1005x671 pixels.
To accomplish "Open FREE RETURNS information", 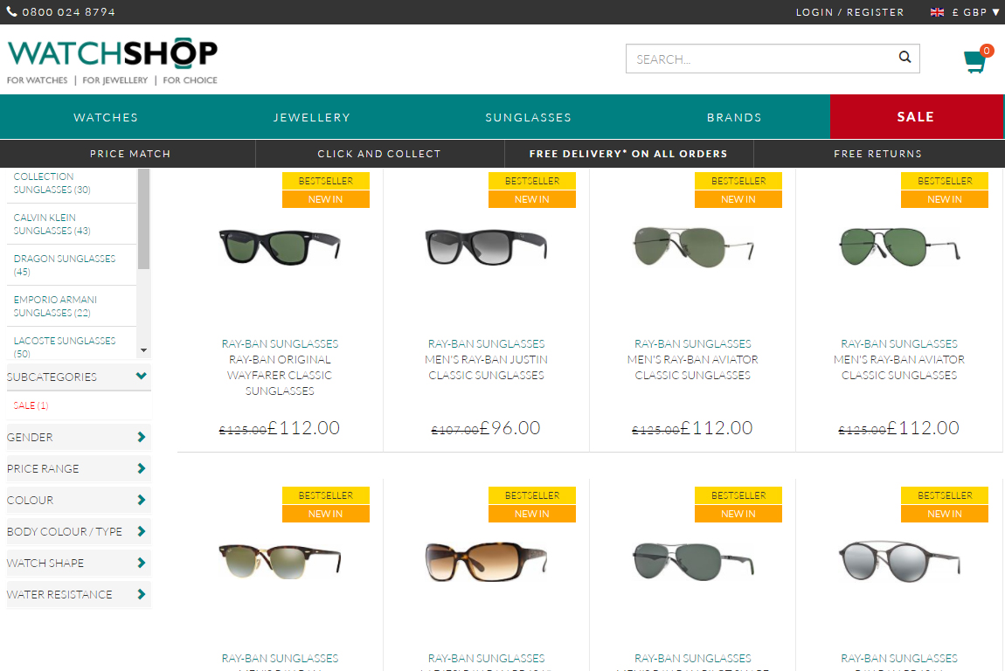I will pyautogui.click(x=878, y=153).
